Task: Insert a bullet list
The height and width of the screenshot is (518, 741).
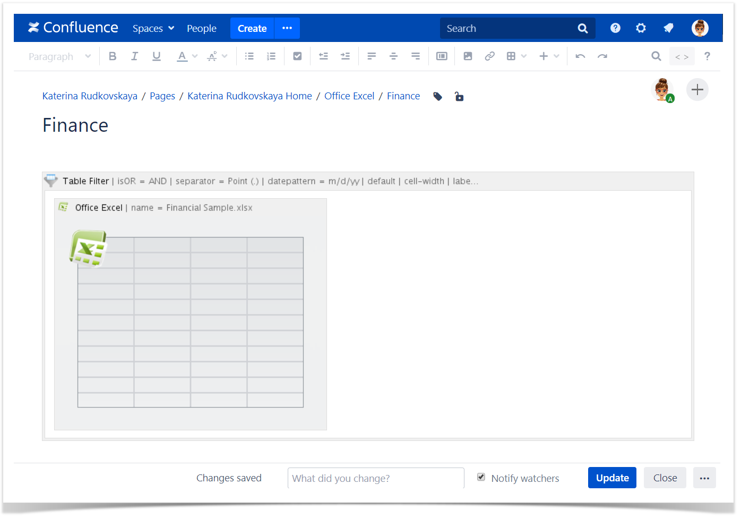Action: (x=249, y=56)
